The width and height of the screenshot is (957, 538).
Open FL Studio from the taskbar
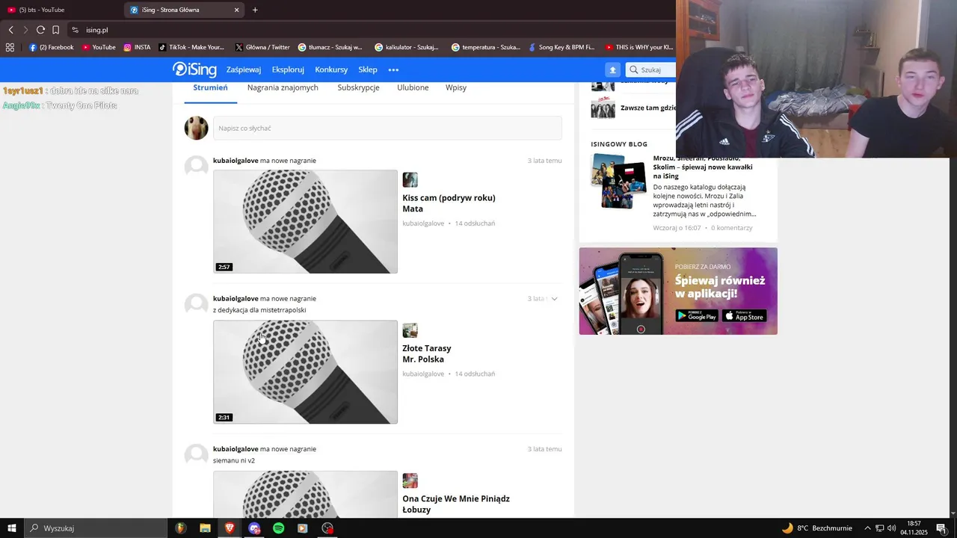180,528
